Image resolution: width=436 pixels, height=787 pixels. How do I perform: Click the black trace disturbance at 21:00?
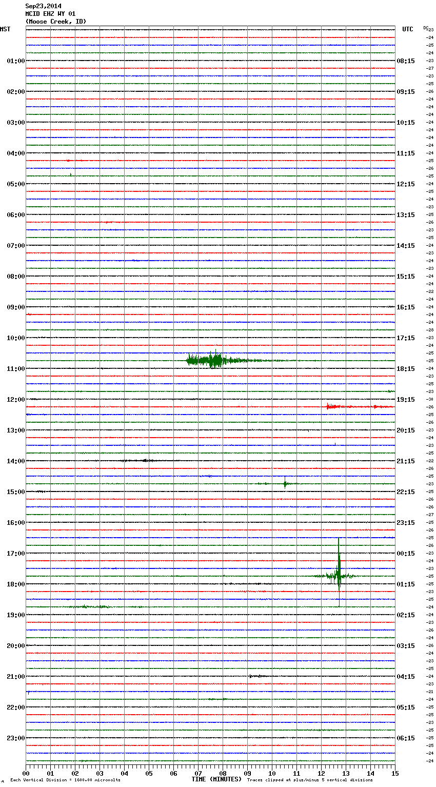point(257,676)
